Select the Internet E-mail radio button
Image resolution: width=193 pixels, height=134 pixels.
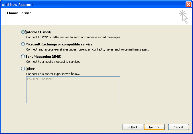23,32
